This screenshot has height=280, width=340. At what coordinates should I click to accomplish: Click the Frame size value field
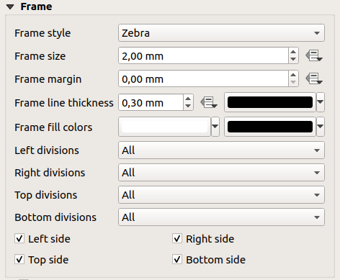tap(203, 55)
